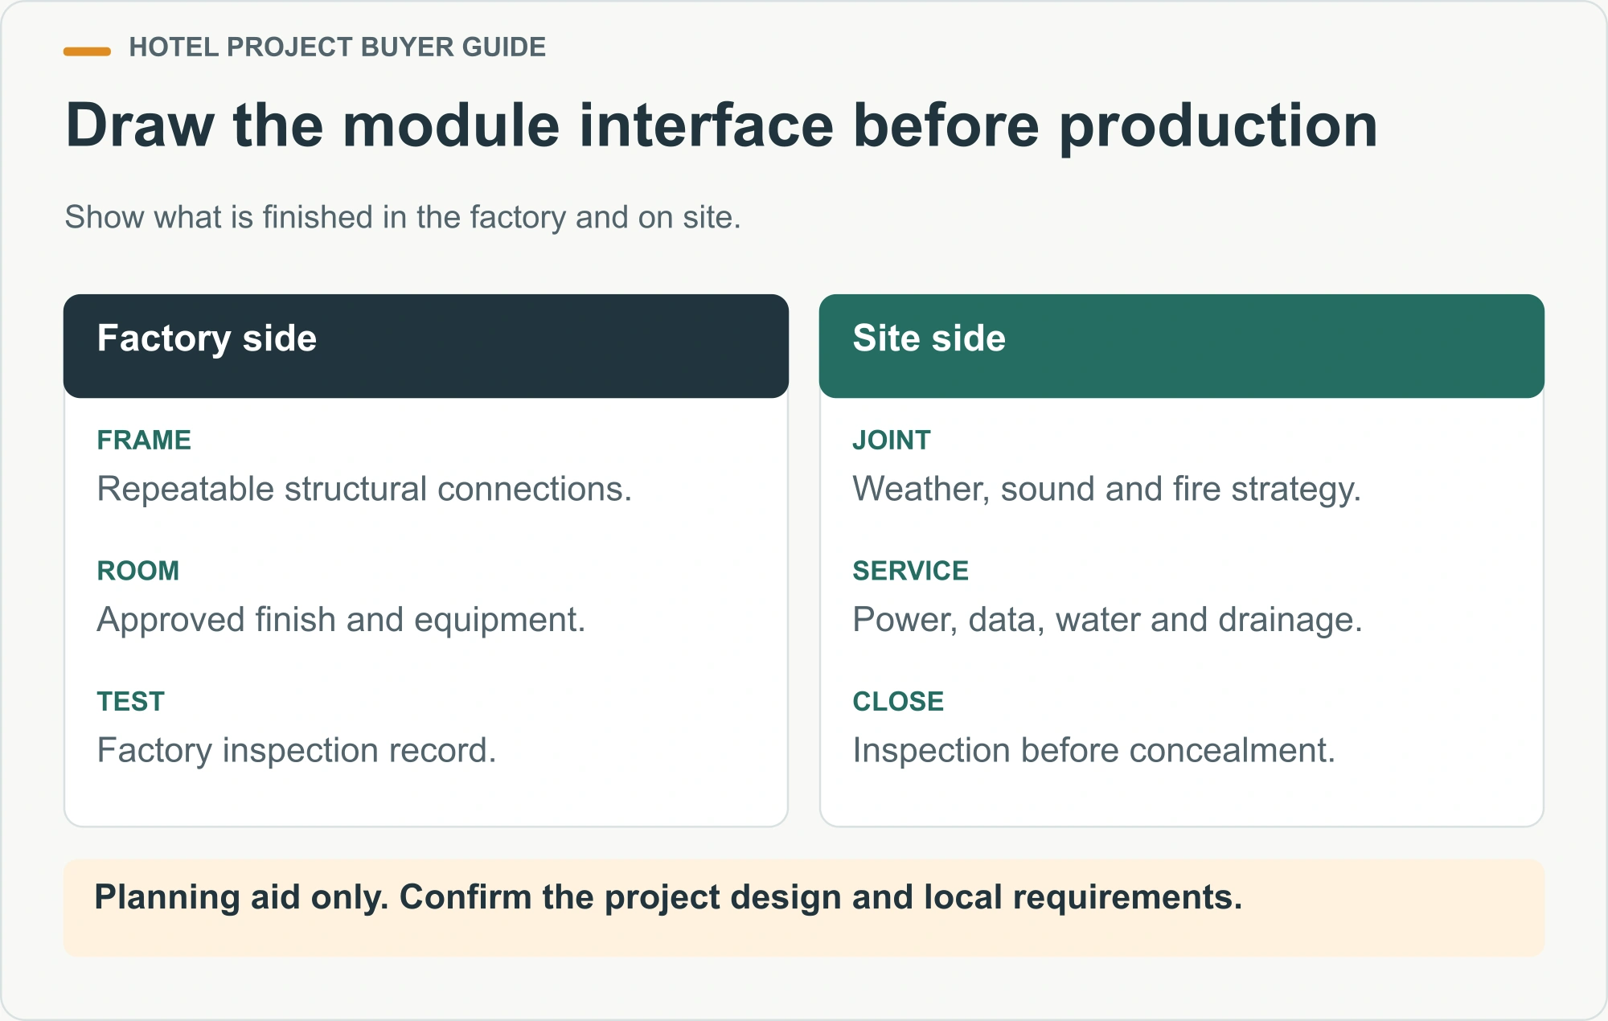Click the 'Factory side' card header

click(426, 346)
